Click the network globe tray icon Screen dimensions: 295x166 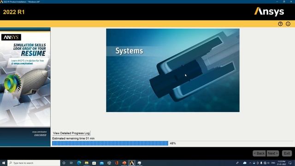[x=265, y=163]
